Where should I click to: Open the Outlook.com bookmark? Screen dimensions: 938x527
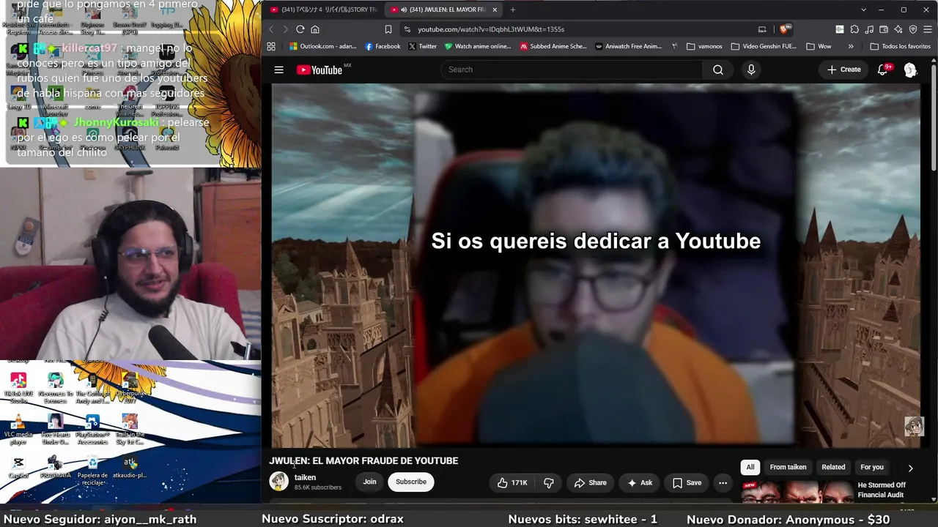pos(322,46)
